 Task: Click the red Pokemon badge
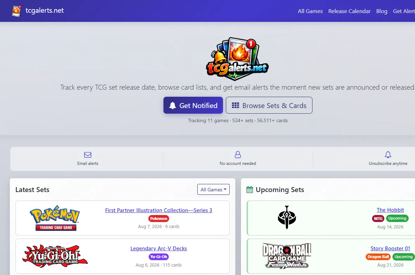(159, 219)
